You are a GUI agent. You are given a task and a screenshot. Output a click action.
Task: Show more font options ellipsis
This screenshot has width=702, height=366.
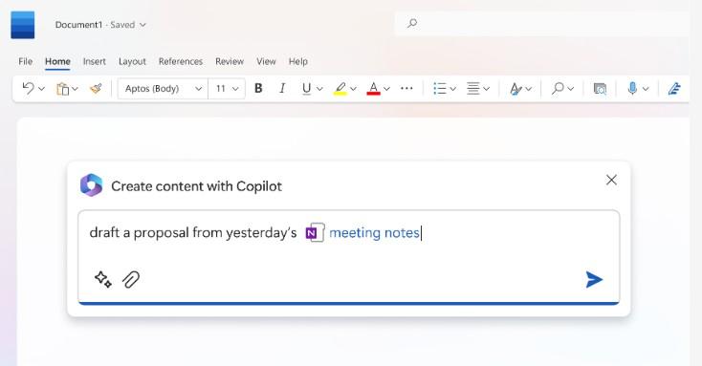[x=406, y=88]
